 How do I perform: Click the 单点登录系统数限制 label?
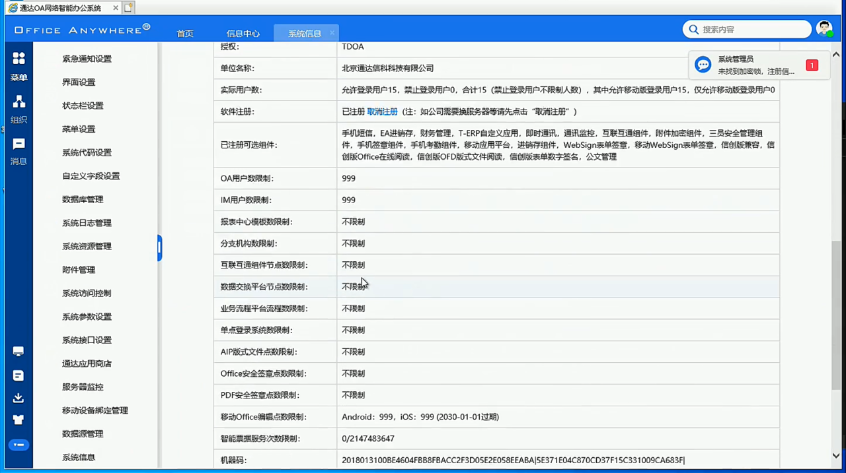click(x=256, y=330)
